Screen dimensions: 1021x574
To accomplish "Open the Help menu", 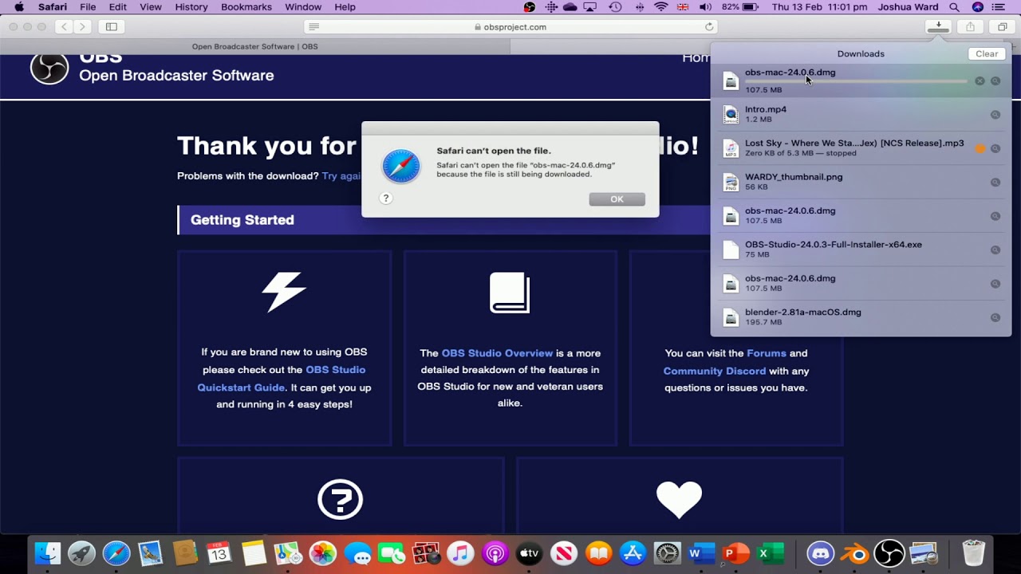I will 345,7.
